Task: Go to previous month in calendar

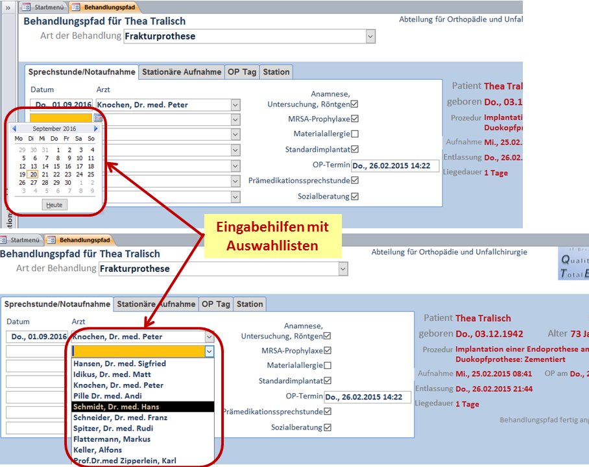Action: point(14,129)
